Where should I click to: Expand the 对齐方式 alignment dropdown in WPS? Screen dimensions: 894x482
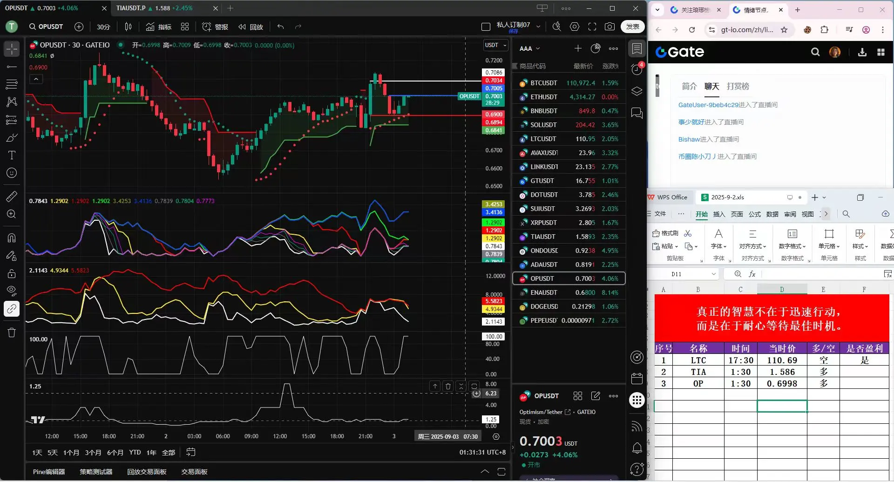(x=752, y=246)
